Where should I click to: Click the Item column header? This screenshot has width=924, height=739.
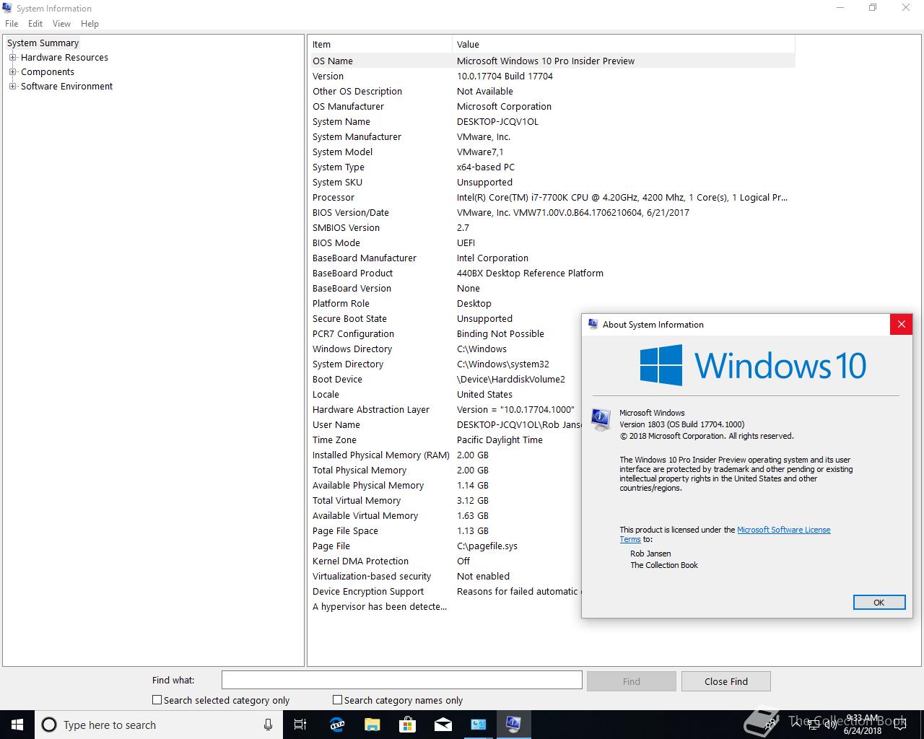(380, 45)
